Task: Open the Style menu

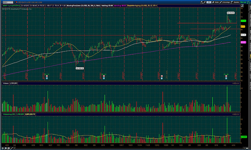Action: (215, 2)
